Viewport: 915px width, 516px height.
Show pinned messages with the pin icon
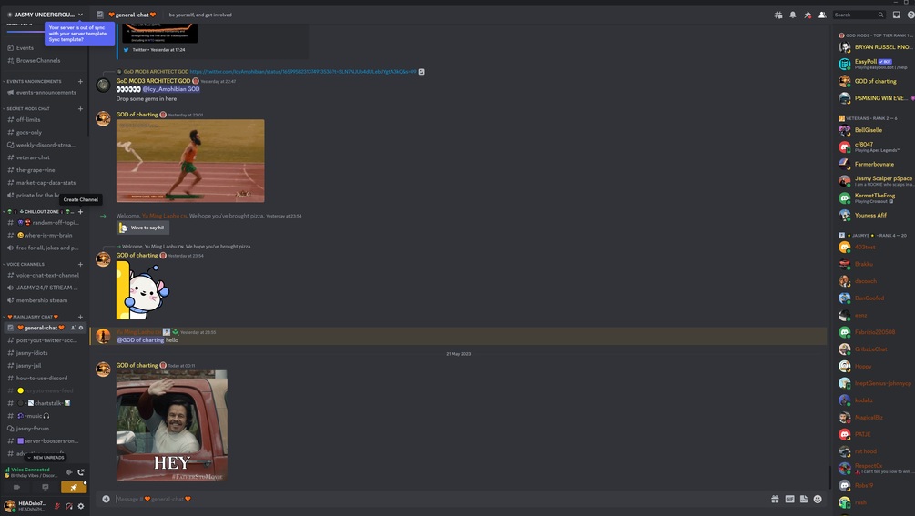click(808, 15)
